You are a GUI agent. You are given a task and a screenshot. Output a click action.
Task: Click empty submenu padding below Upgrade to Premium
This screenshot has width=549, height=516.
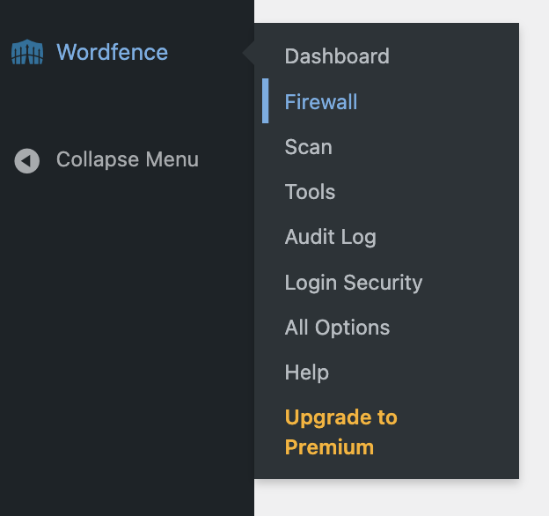coord(387,470)
